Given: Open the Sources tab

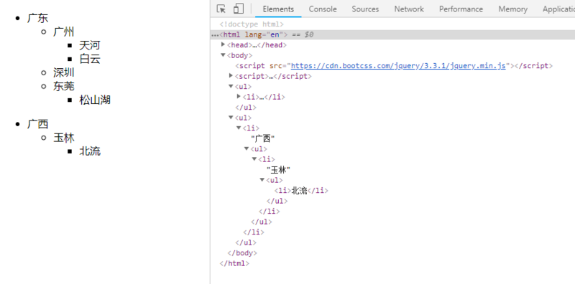Looking at the screenshot, I should pyautogui.click(x=365, y=9).
